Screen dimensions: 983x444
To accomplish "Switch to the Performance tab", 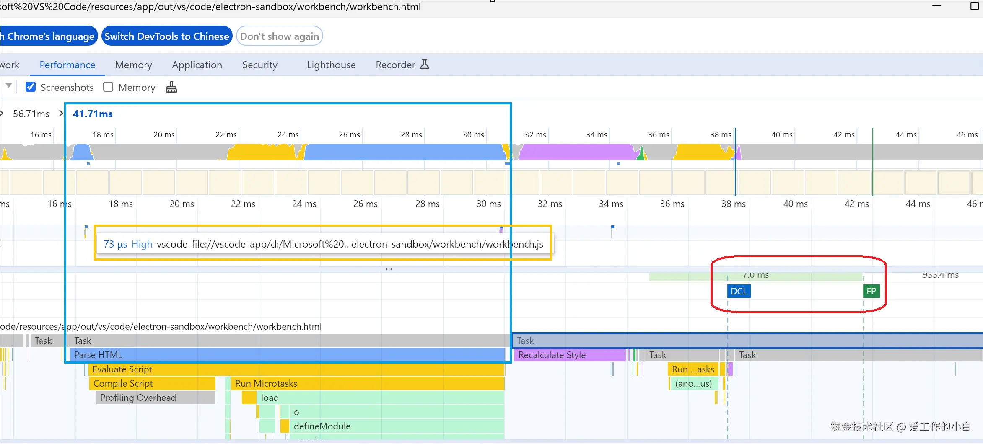I will [67, 65].
